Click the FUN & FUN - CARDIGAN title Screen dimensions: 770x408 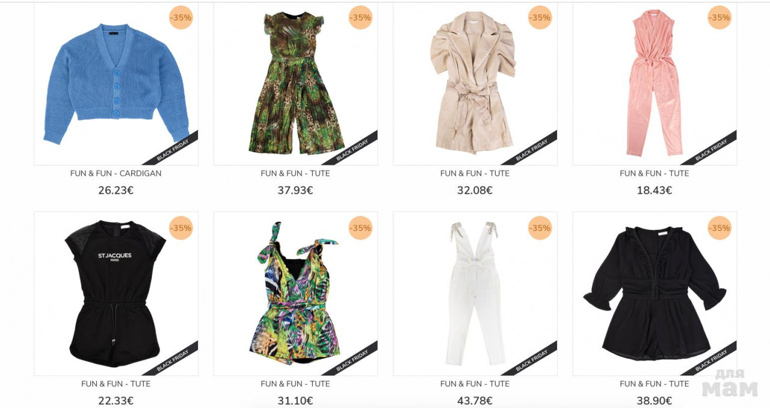point(116,173)
